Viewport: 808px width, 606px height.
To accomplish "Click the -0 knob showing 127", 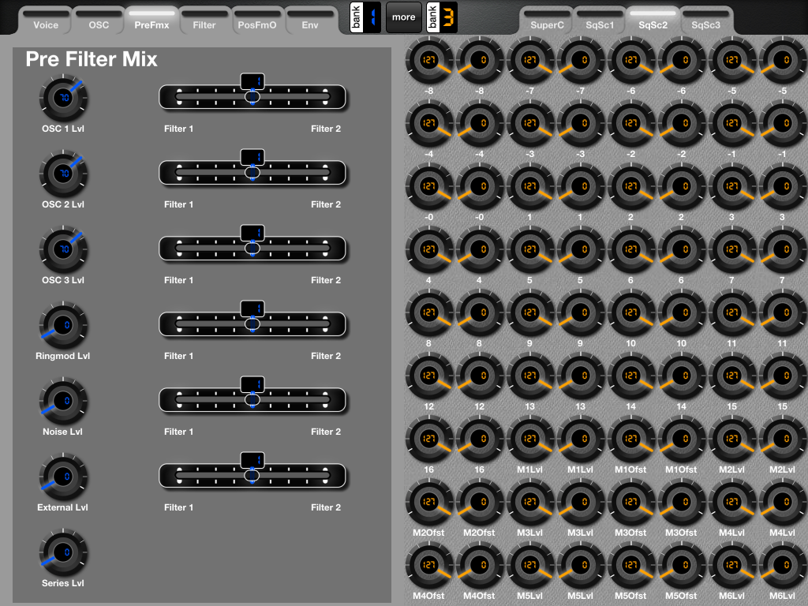I will (x=428, y=186).
